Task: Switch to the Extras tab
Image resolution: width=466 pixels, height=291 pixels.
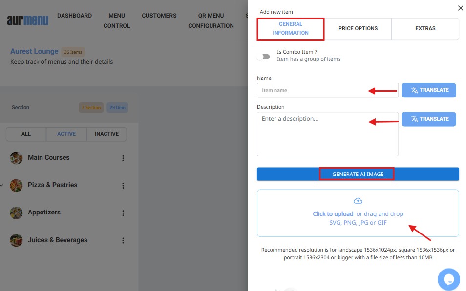Action: click(425, 29)
